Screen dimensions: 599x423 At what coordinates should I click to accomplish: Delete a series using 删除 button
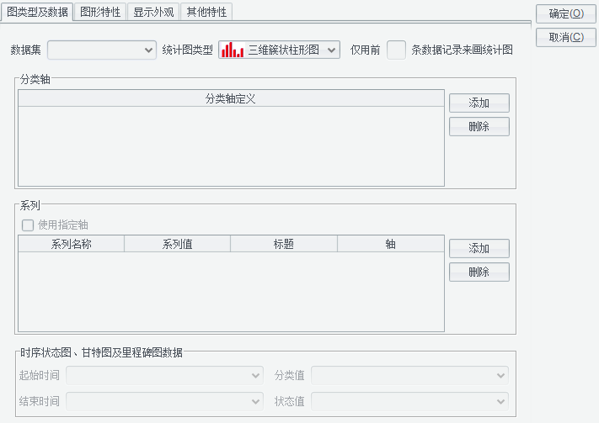pos(479,272)
